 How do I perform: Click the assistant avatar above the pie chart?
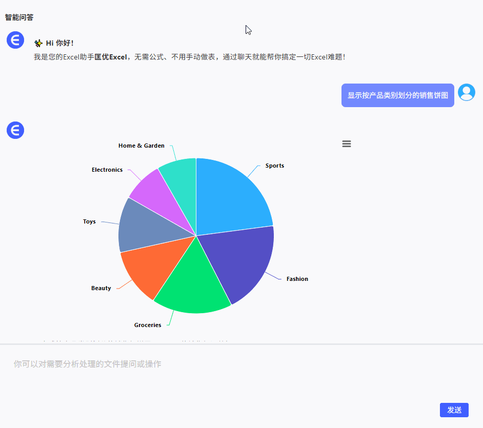pos(15,130)
